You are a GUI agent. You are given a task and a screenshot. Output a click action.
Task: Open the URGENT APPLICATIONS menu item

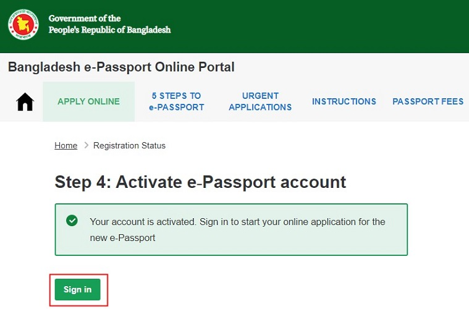point(260,101)
